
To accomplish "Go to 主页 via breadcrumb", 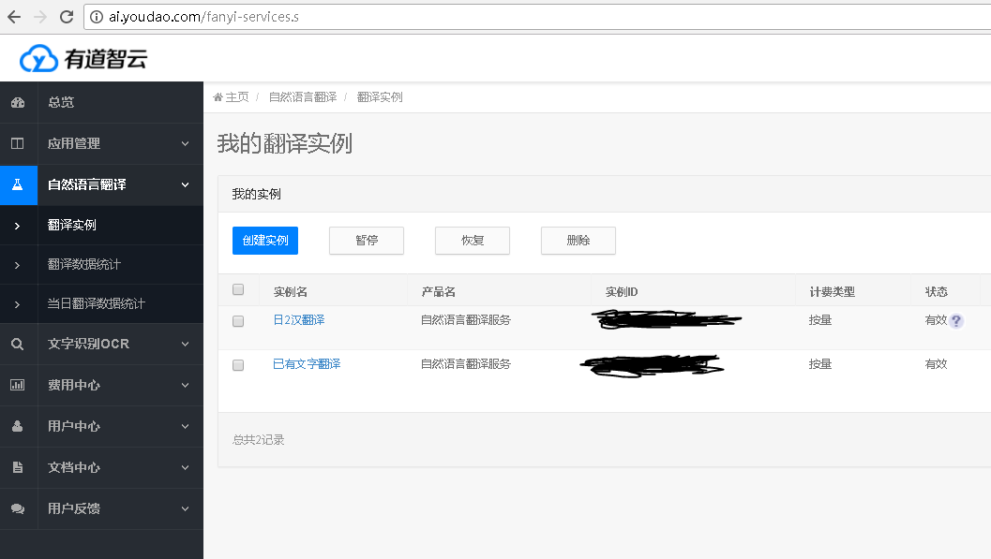I will tap(237, 97).
